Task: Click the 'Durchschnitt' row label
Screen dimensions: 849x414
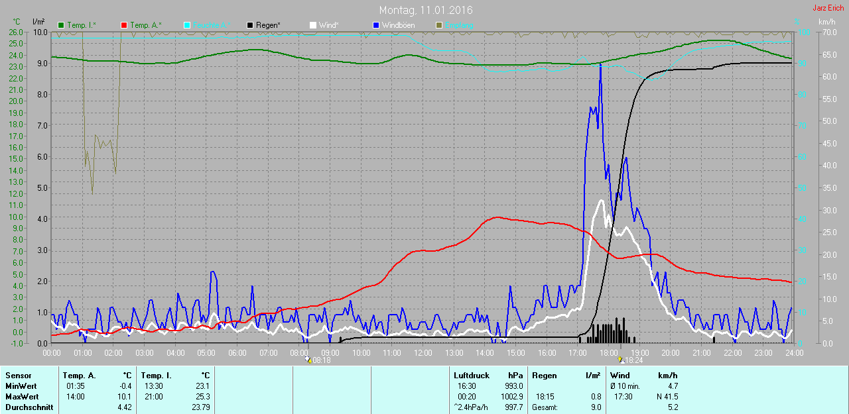Action: [x=29, y=407]
